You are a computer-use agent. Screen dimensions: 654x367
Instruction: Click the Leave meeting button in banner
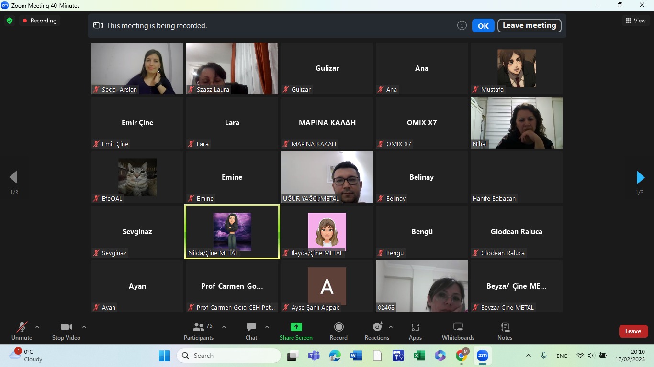[x=529, y=25]
